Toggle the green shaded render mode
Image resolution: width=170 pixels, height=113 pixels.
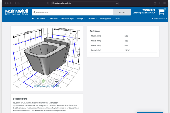click(x=43, y=81)
